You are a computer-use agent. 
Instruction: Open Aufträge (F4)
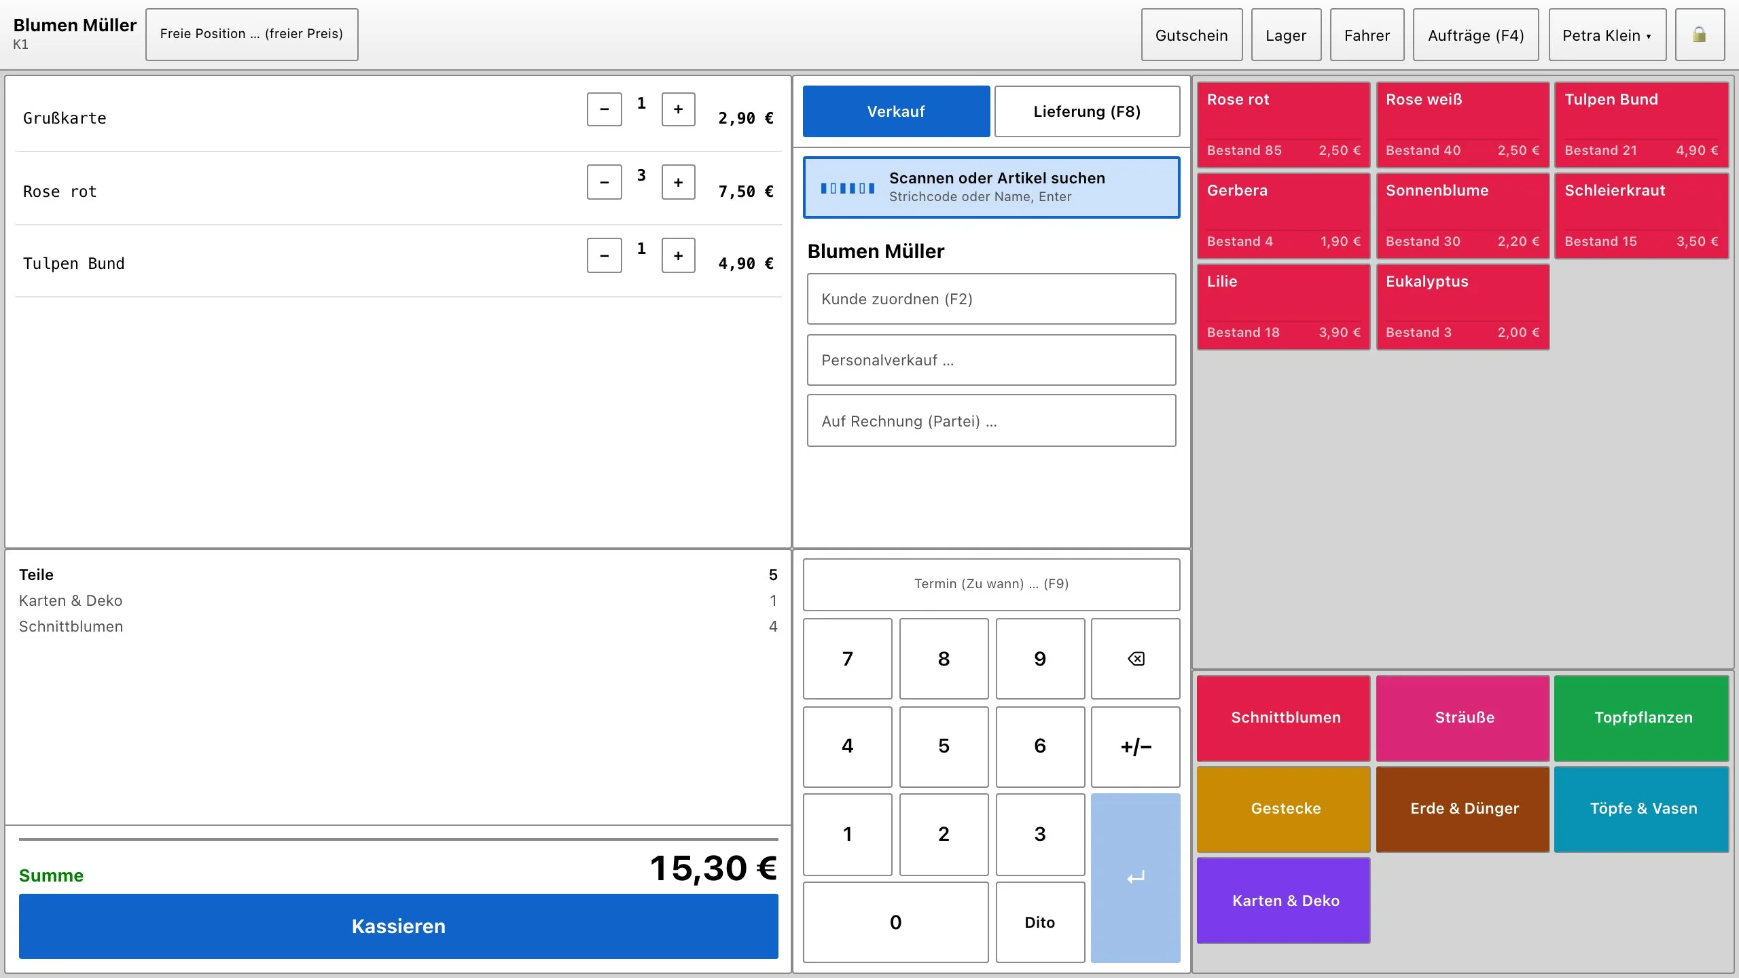coord(1475,35)
